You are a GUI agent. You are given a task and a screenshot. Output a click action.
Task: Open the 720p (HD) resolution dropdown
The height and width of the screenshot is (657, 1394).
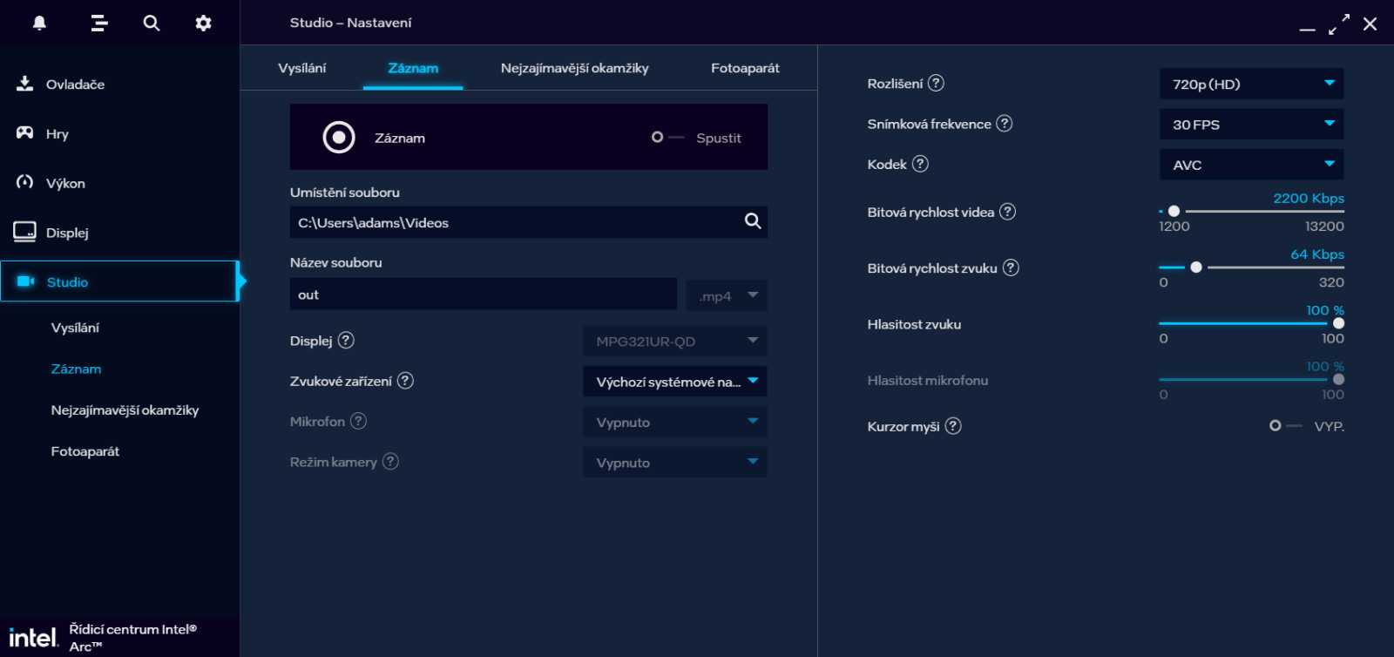tap(1251, 84)
